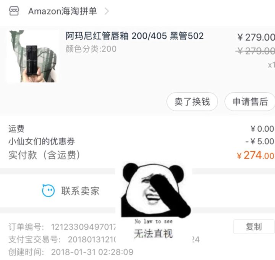
Task: Open the Amazon海淘拼单 shop name
Action: [62, 11]
